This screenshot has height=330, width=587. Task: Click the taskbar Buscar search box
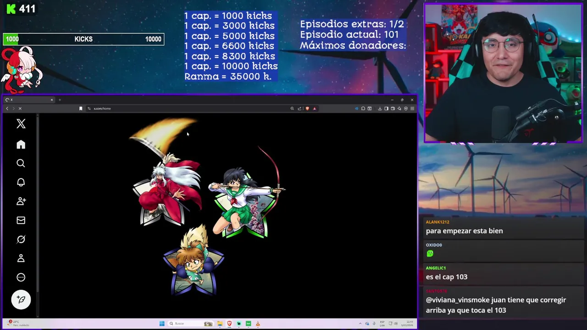click(x=191, y=324)
